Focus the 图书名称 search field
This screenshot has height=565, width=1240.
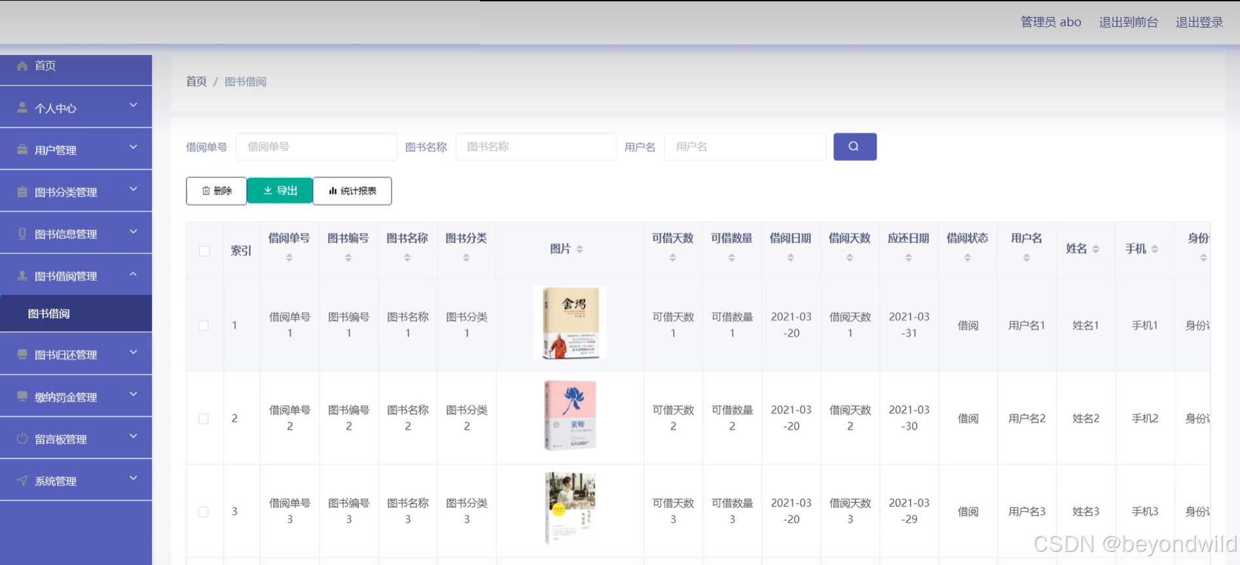pyautogui.click(x=536, y=147)
